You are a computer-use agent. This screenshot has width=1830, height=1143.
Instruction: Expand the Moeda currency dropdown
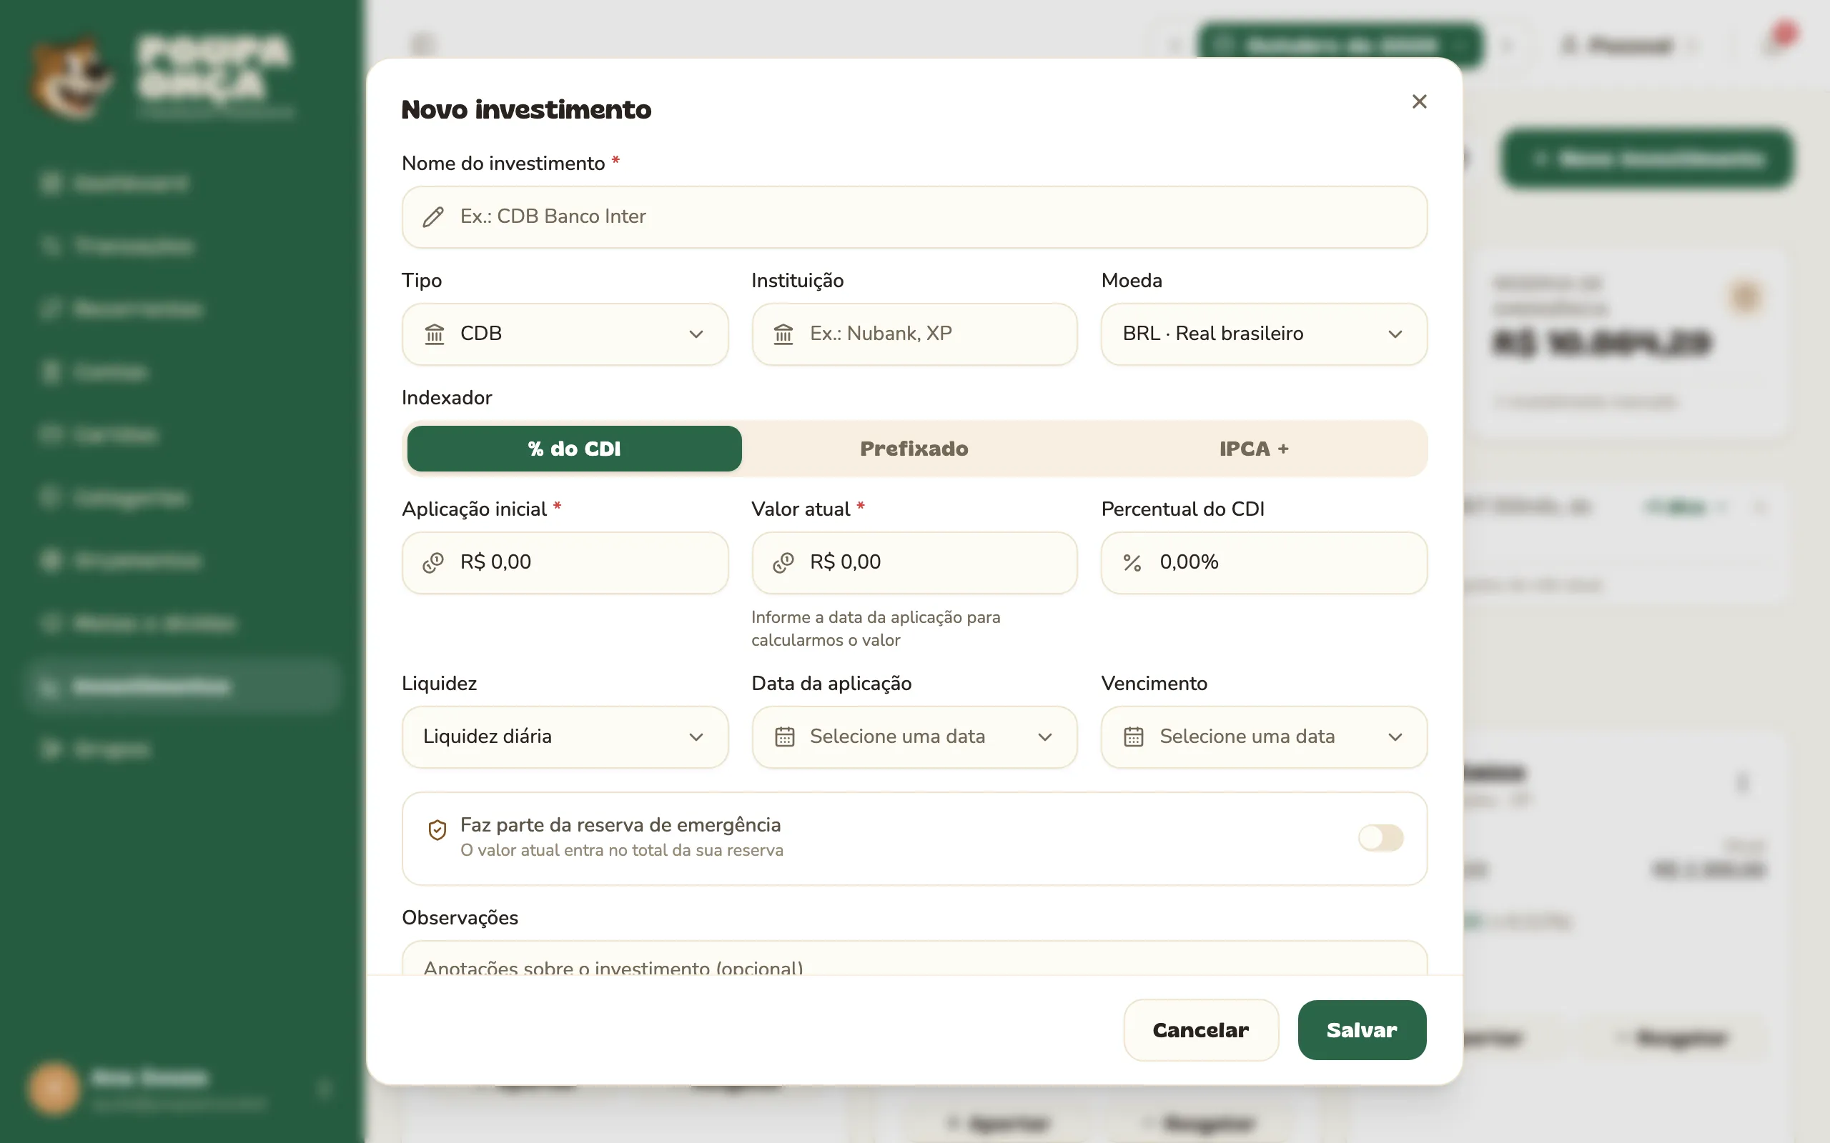pyautogui.click(x=1265, y=334)
